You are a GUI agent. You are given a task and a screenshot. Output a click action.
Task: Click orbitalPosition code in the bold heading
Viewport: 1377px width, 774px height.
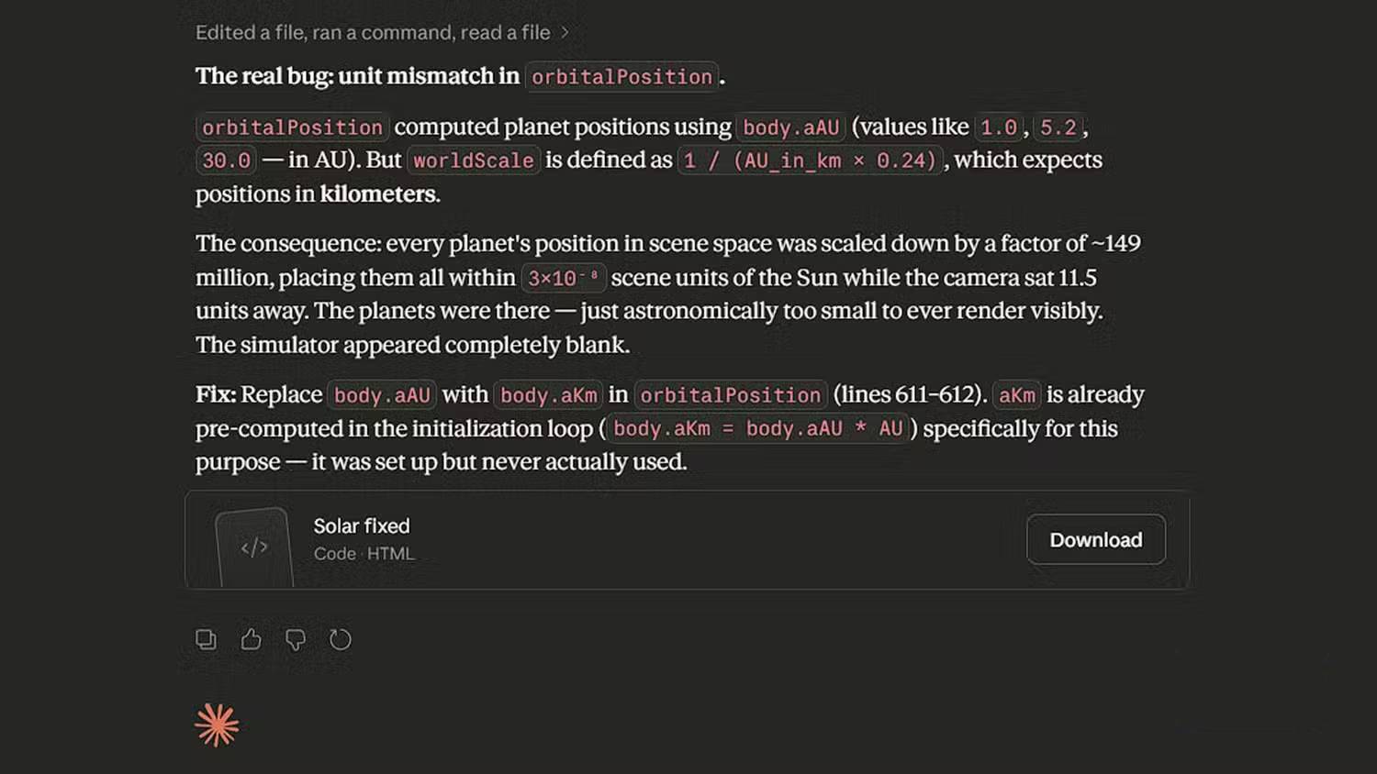pos(621,77)
